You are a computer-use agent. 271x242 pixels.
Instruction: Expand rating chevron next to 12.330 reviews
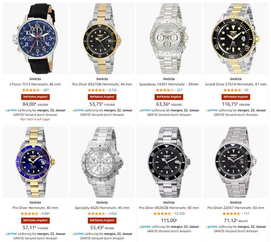coord(173,213)
